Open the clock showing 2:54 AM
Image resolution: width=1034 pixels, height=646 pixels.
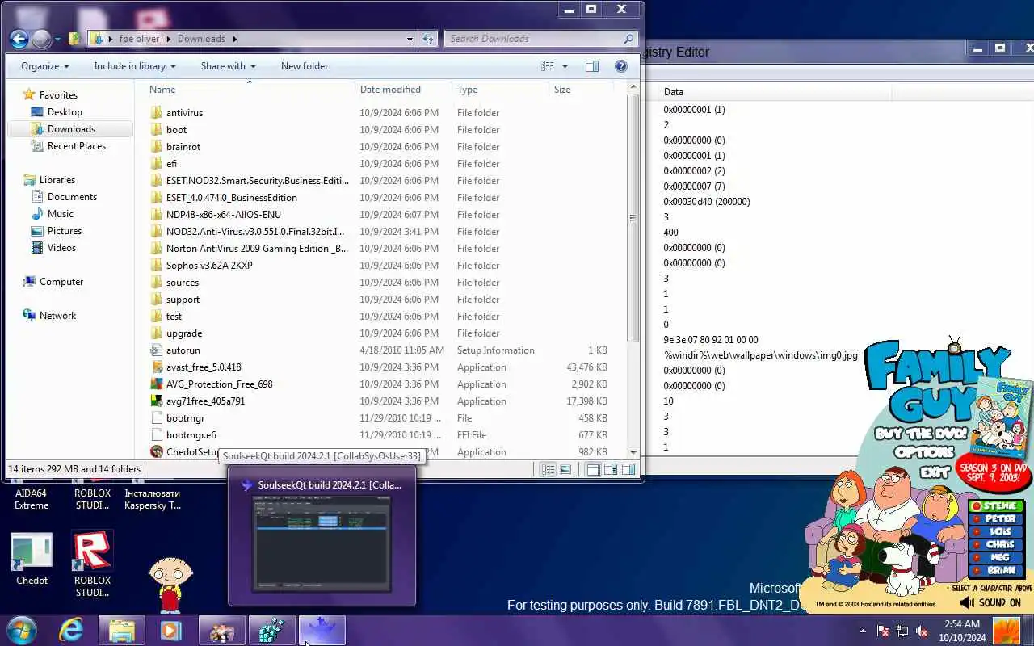coord(962,631)
